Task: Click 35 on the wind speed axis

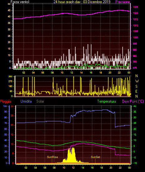Action: pyautogui.click(x=9, y=23)
